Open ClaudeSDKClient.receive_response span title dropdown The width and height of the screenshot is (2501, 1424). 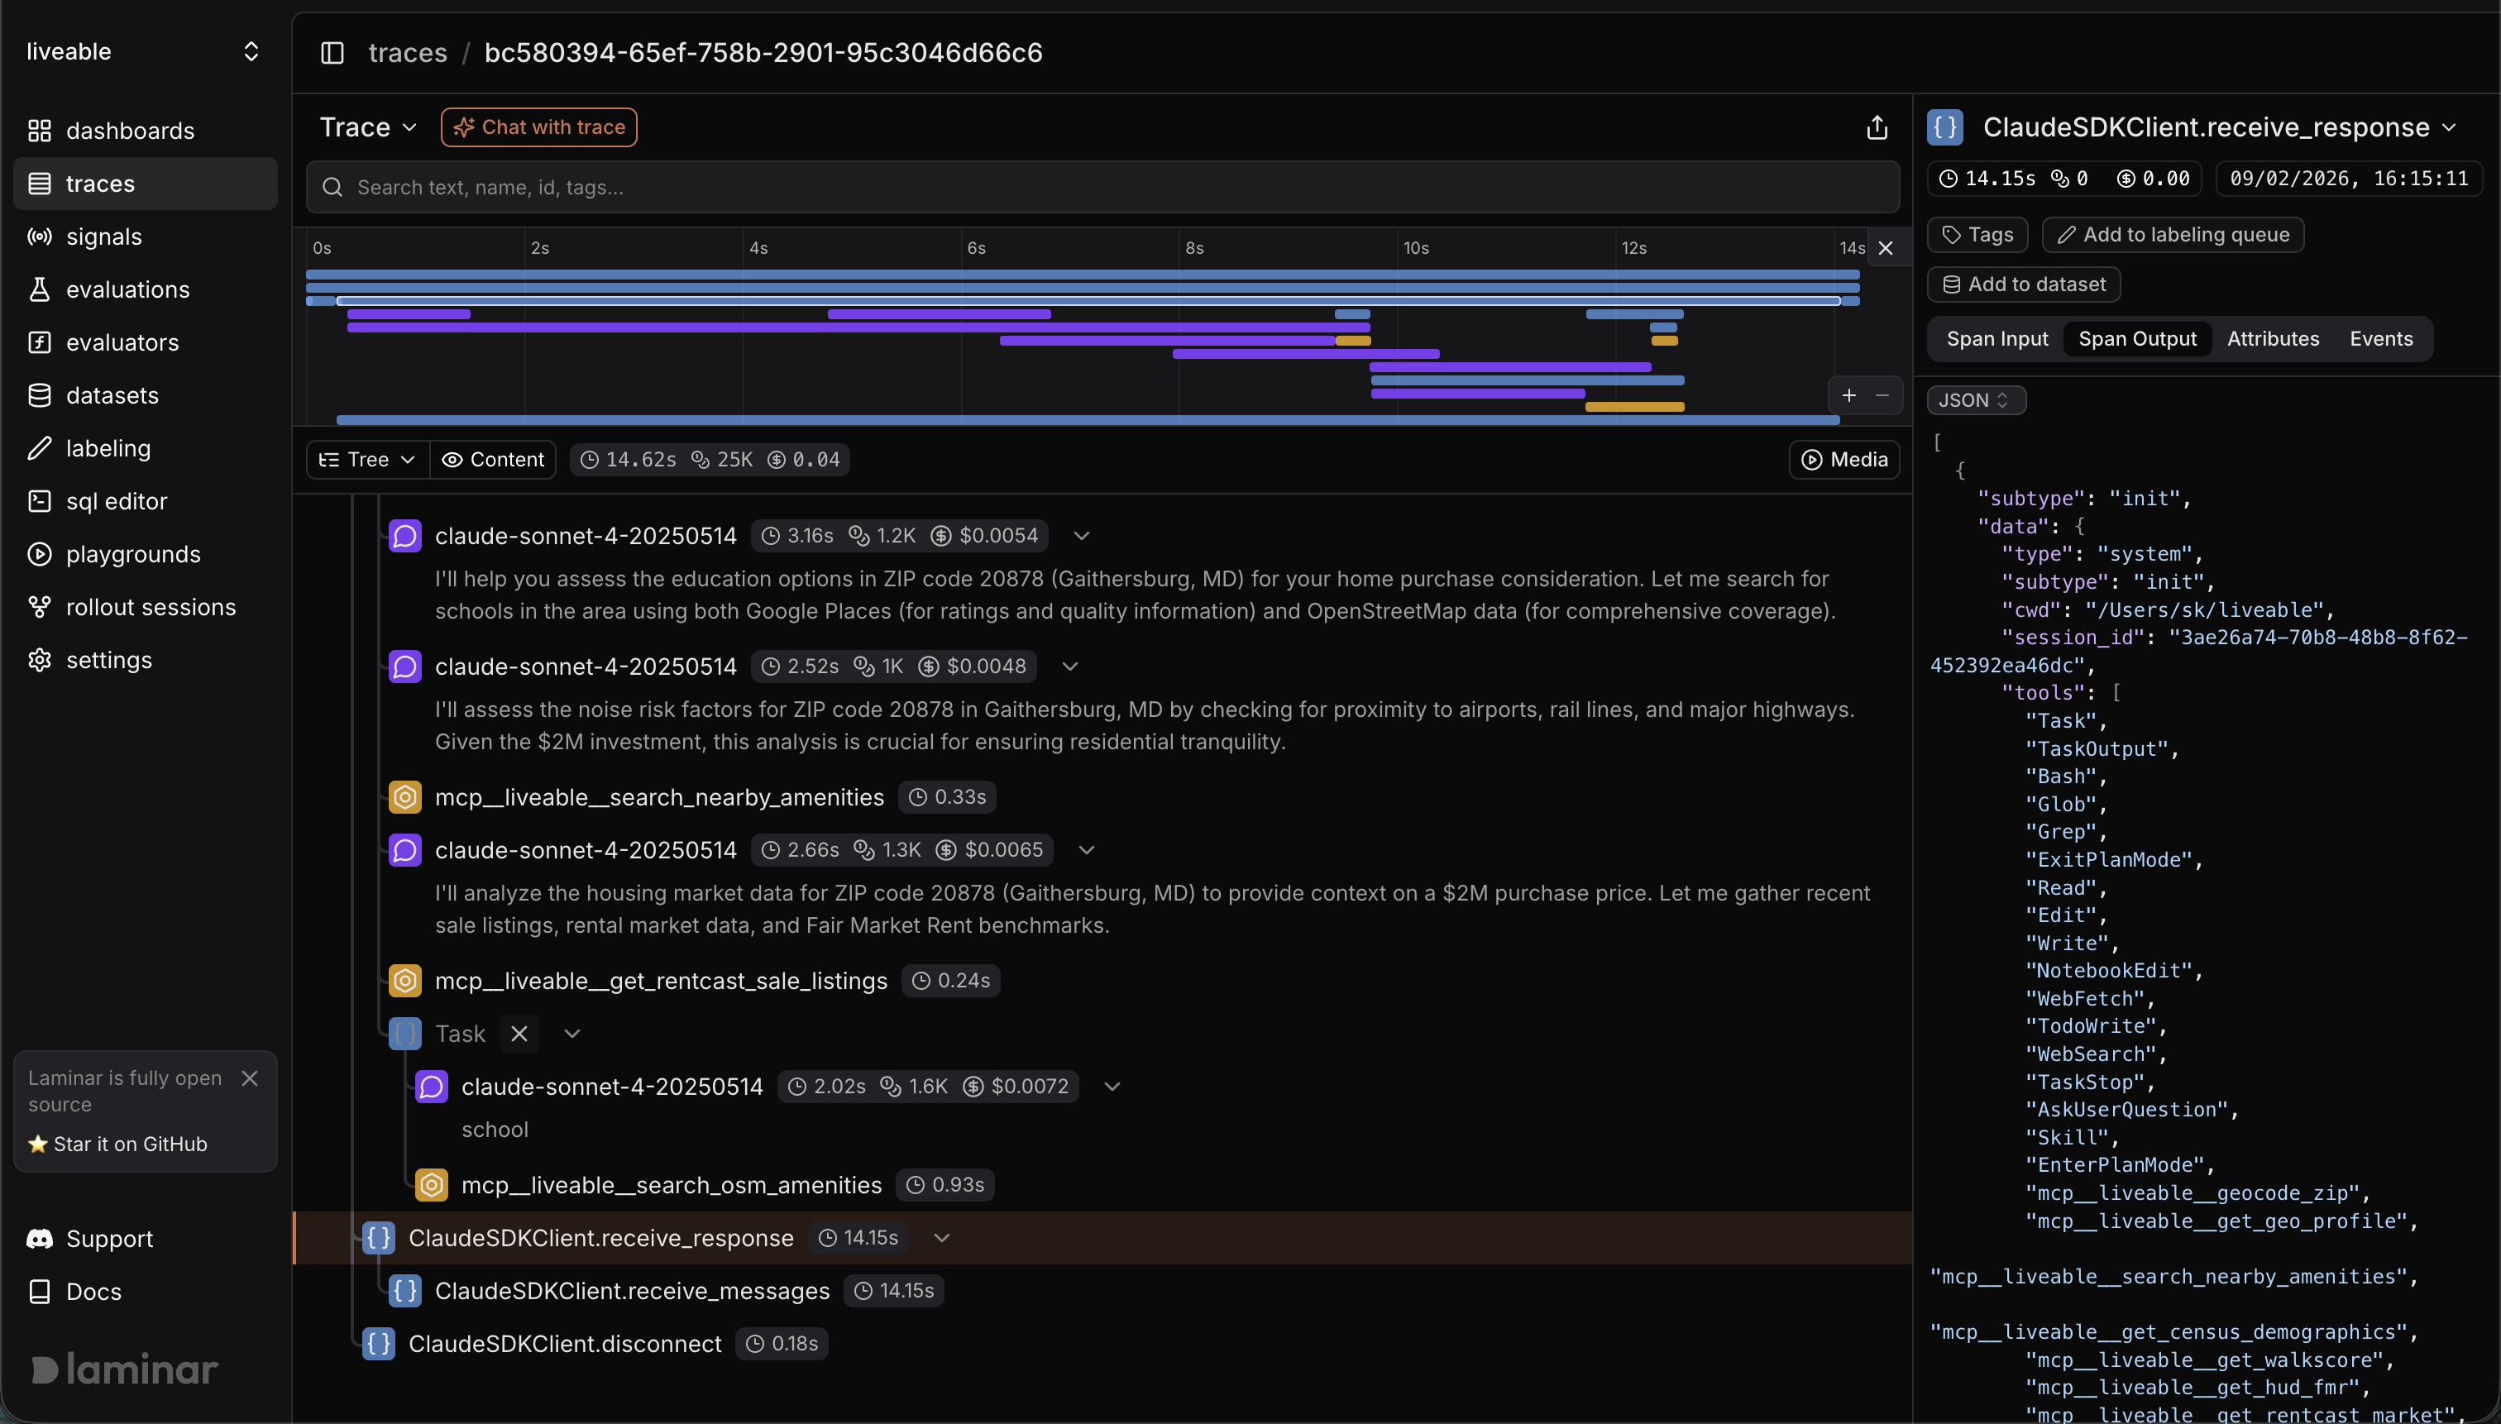pos(2449,128)
